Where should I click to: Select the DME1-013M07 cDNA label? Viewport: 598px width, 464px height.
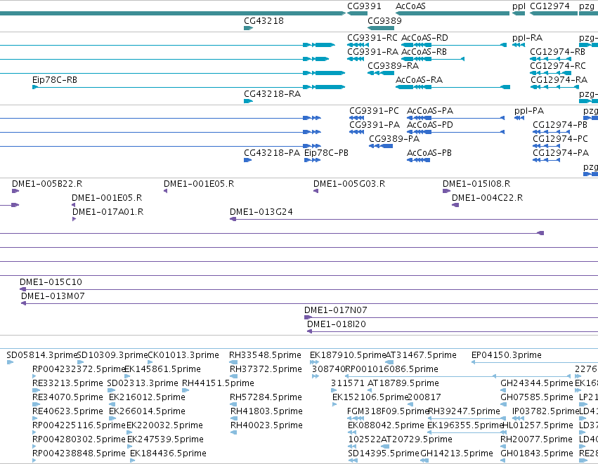pos(53,296)
